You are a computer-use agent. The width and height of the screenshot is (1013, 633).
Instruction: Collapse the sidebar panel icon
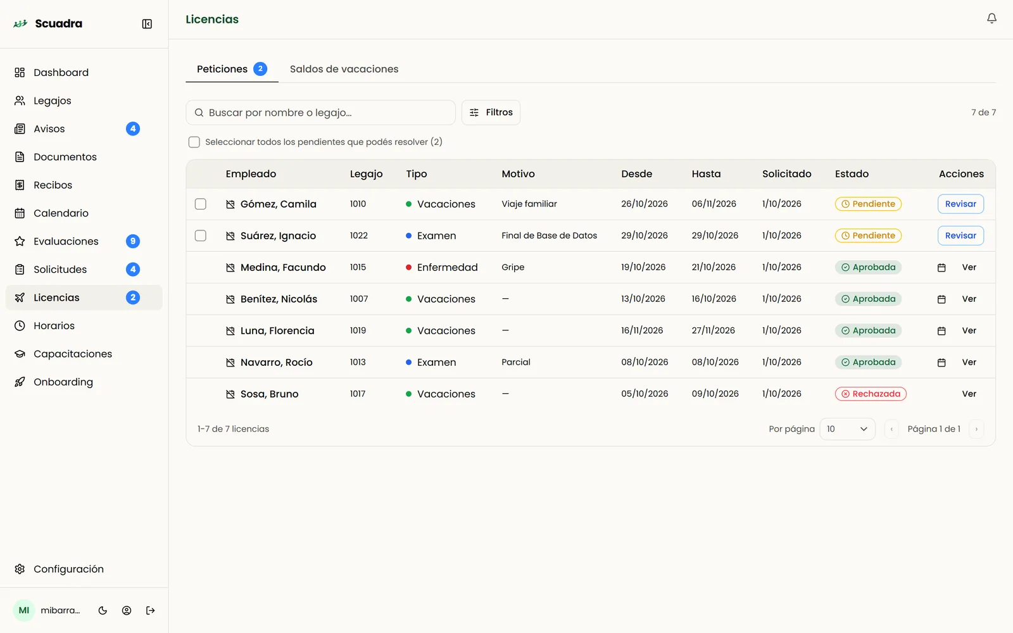click(147, 24)
